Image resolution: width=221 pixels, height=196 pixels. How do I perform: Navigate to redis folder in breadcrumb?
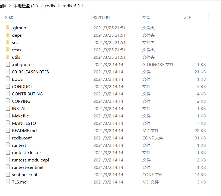click(x=50, y=6)
